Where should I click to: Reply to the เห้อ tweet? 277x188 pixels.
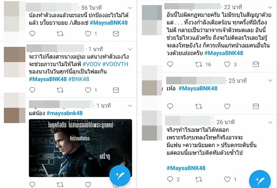(x=170, y=106)
